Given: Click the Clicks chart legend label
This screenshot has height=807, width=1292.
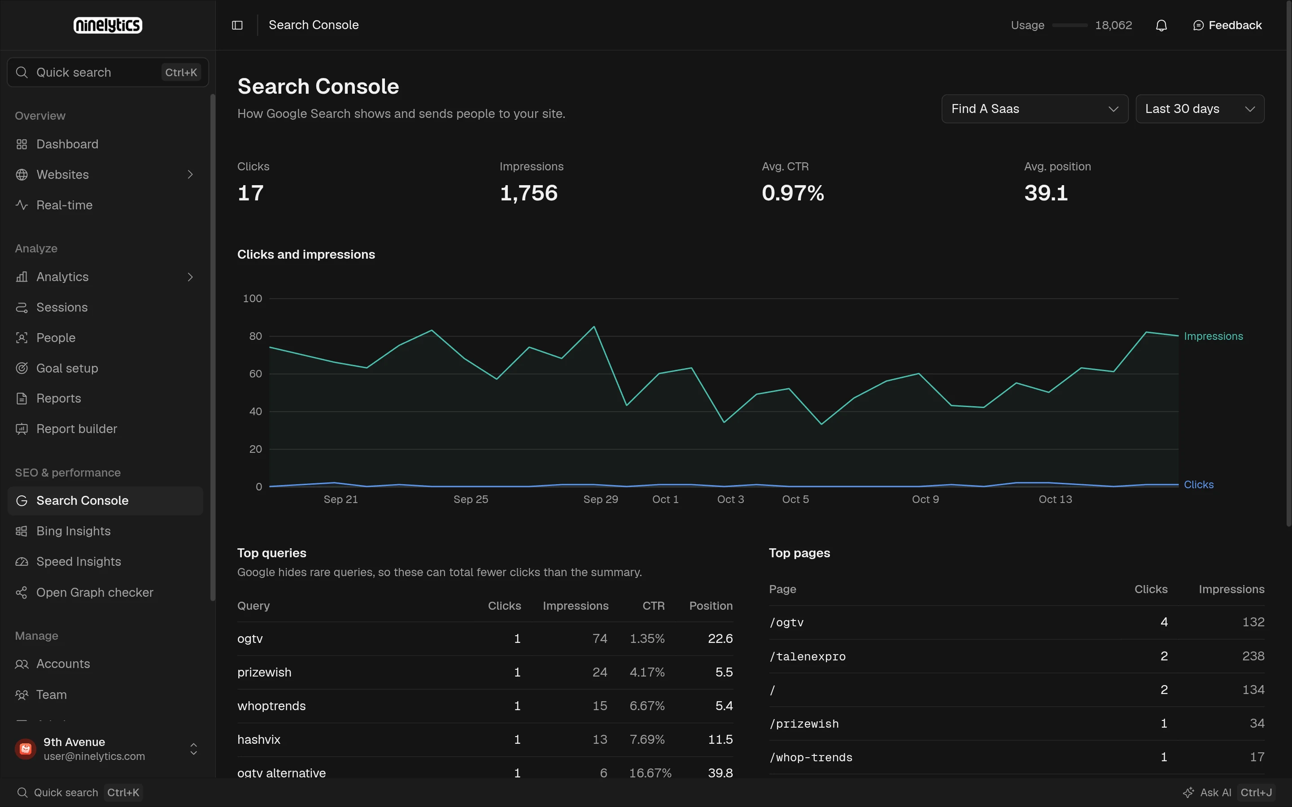Looking at the screenshot, I should [x=1199, y=485].
